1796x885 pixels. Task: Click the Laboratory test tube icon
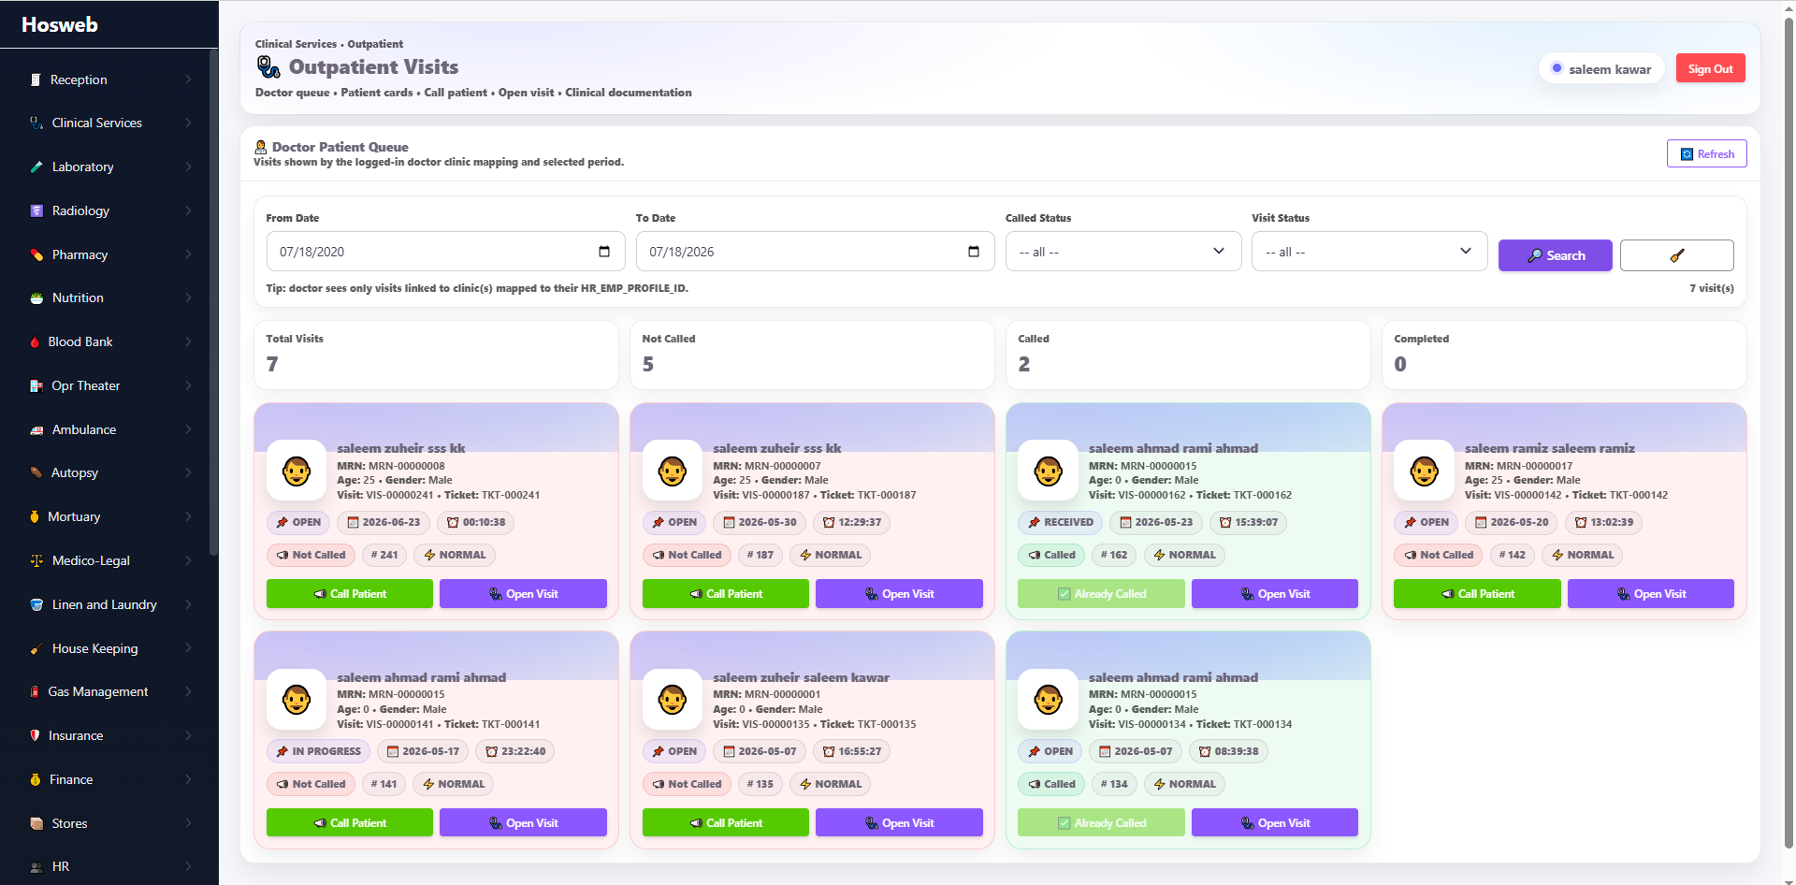tap(36, 167)
